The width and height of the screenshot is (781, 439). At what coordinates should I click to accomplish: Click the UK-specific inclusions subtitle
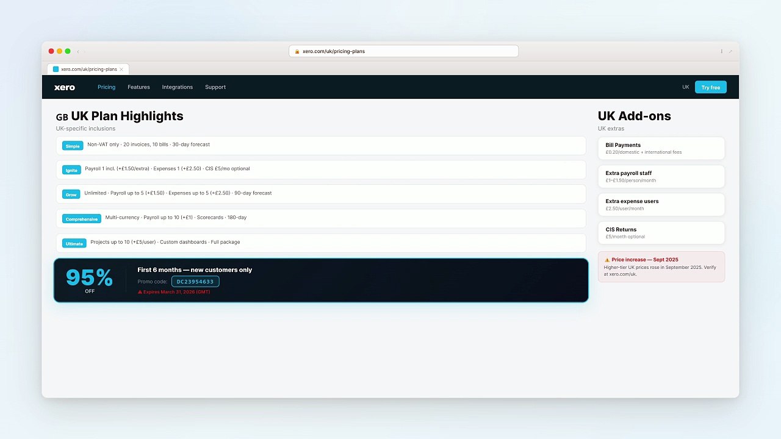(85, 129)
